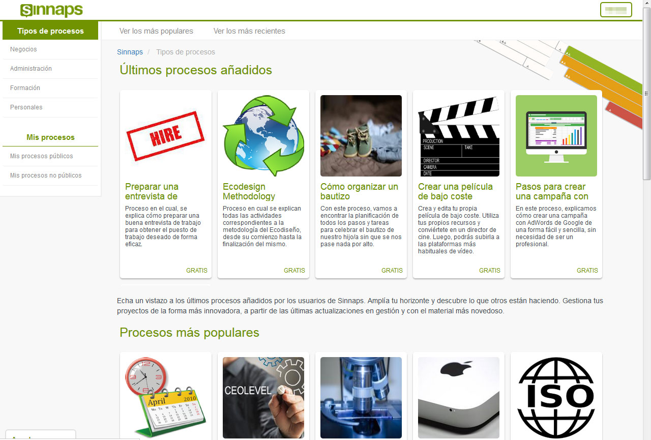Screen dimensions: 651x440
Task: Select Negocios in the sidebar
Action: click(x=23, y=49)
